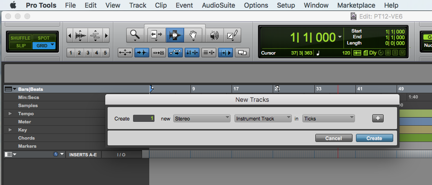Click tempo value 120 in counter

coord(346,53)
